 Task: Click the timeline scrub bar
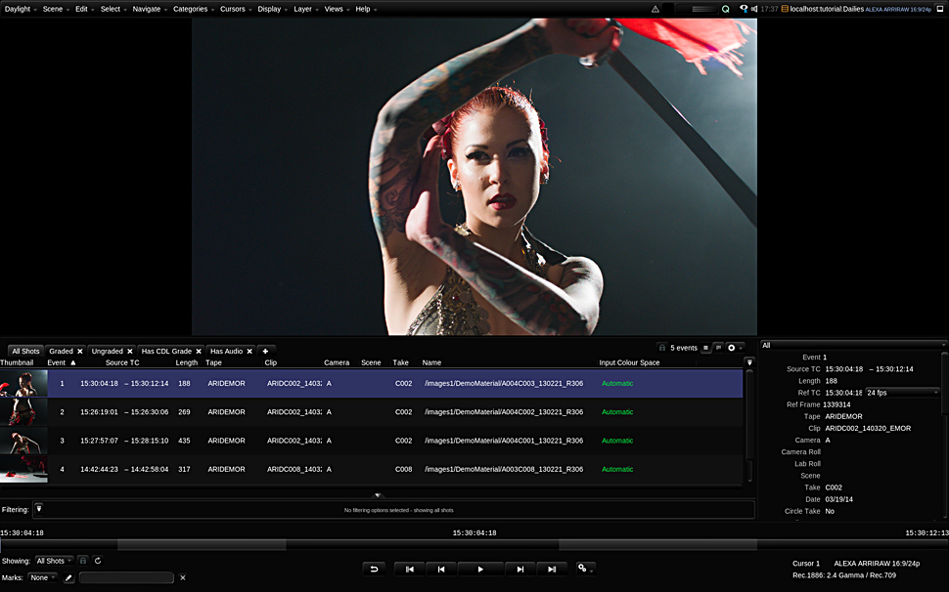[474, 544]
